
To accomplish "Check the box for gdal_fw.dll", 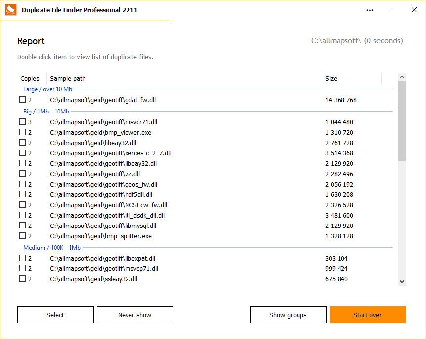I will tap(23, 100).
